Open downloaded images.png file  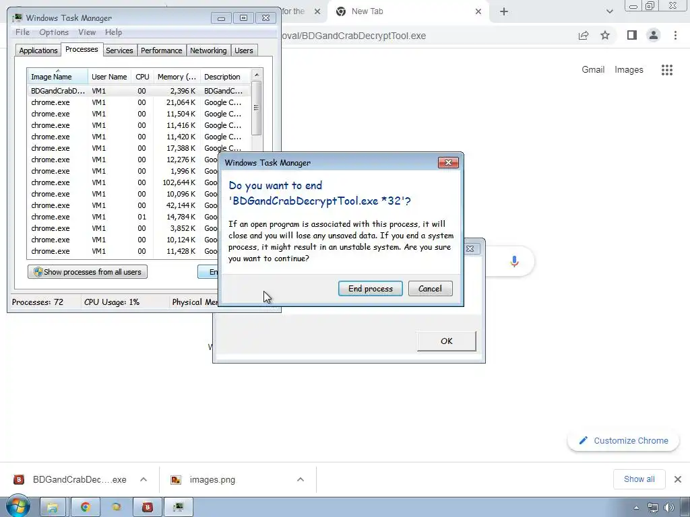[x=203, y=479]
